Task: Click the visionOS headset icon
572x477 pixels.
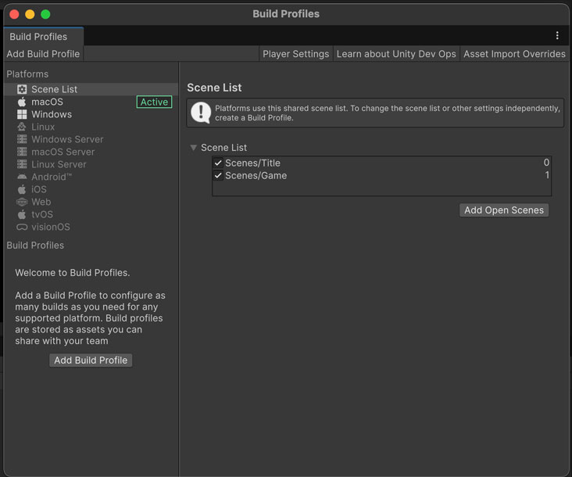Action: coord(22,227)
